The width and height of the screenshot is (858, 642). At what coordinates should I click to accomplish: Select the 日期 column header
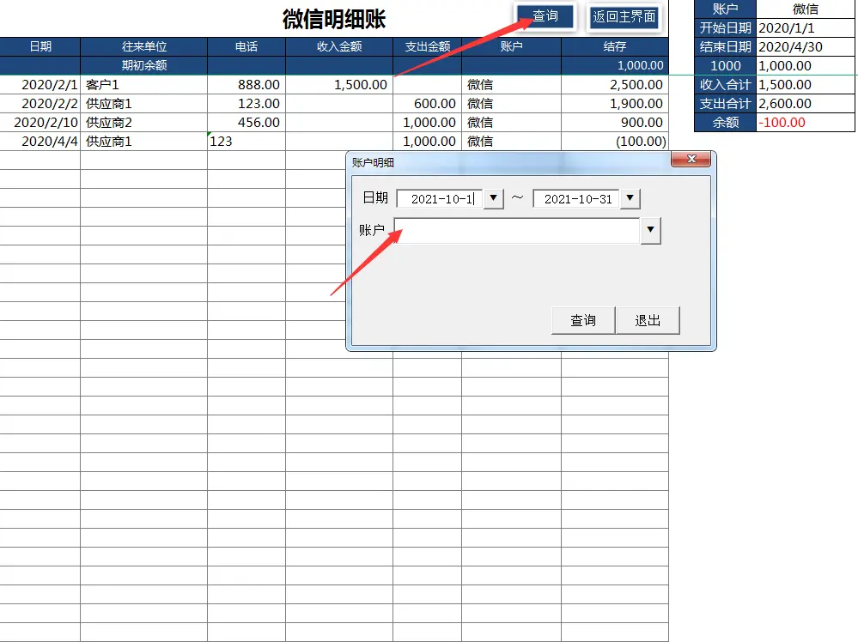(40, 46)
